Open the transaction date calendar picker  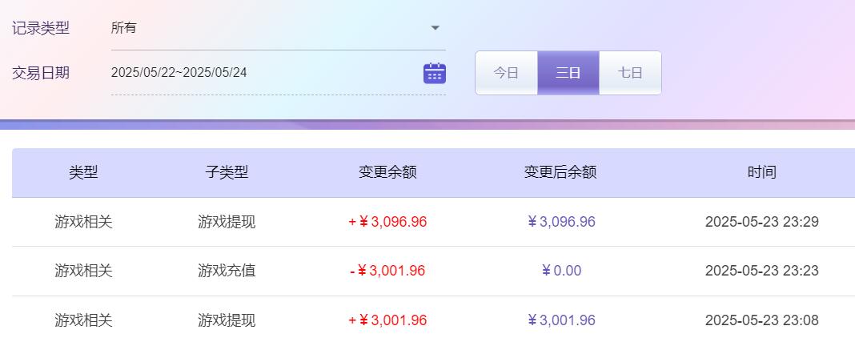[434, 73]
